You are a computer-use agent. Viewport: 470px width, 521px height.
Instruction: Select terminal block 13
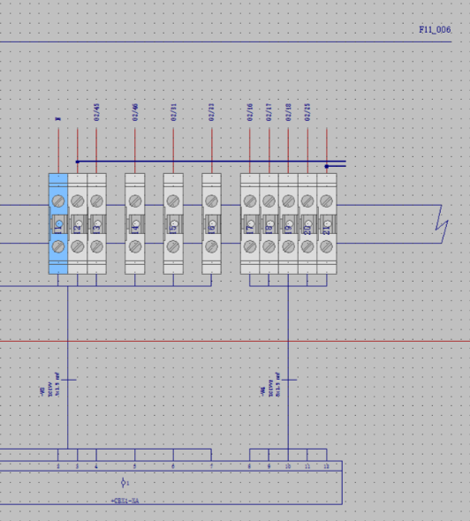point(96,223)
